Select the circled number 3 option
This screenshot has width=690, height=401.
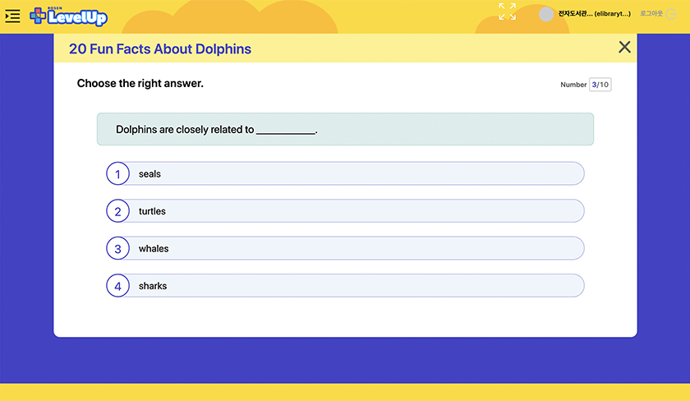tap(117, 249)
